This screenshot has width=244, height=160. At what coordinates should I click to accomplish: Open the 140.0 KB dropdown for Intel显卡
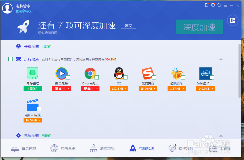(206, 88)
